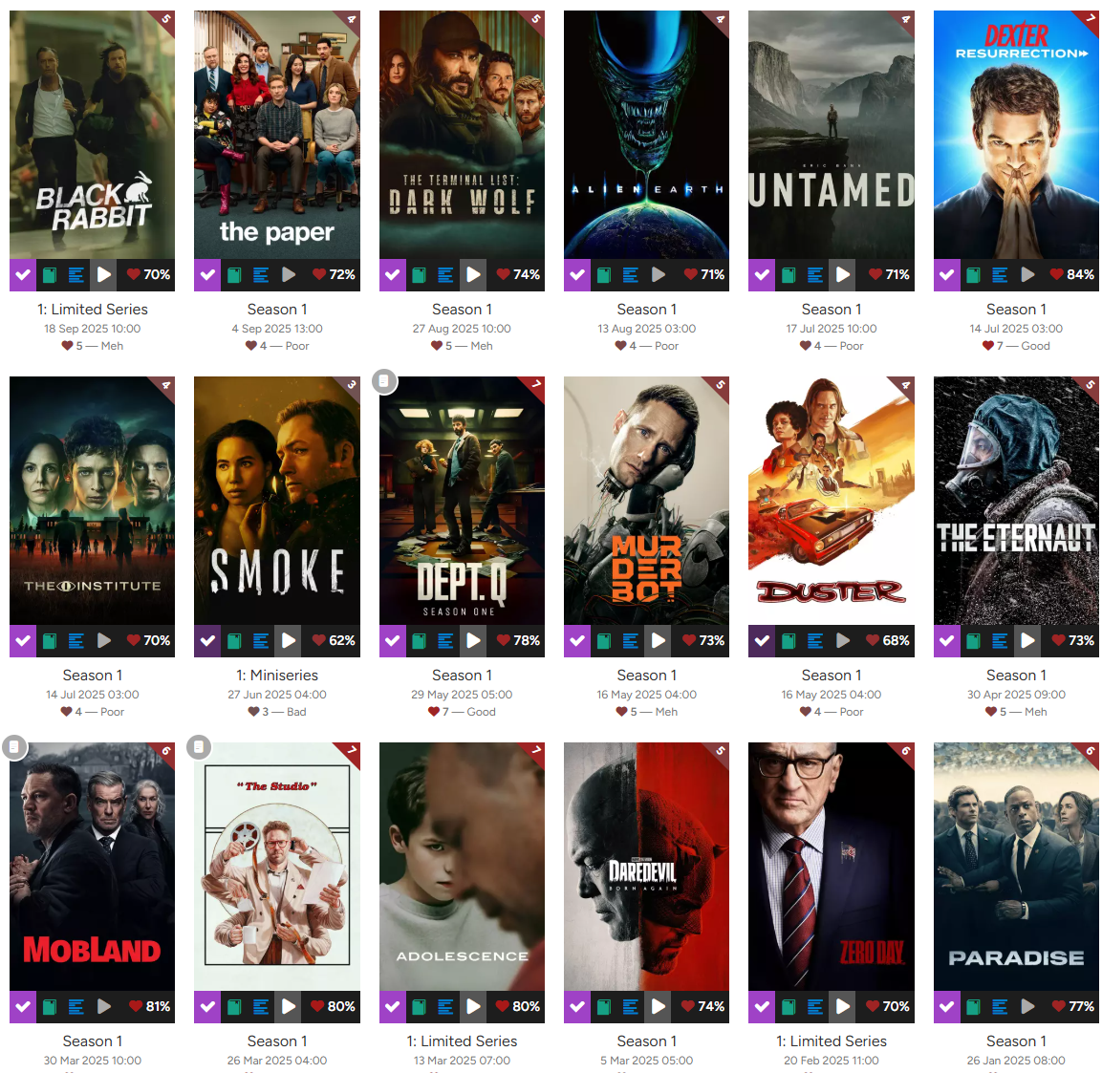Screen dimensions: 1102x1073
Task: Open '1: Limited Series' link under Black Rabbit
Action: pyautogui.click(x=93, y=310)
